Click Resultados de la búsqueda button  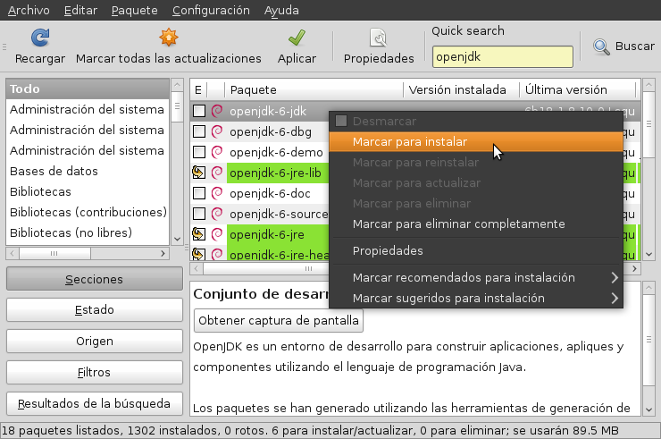click(95, 403)
